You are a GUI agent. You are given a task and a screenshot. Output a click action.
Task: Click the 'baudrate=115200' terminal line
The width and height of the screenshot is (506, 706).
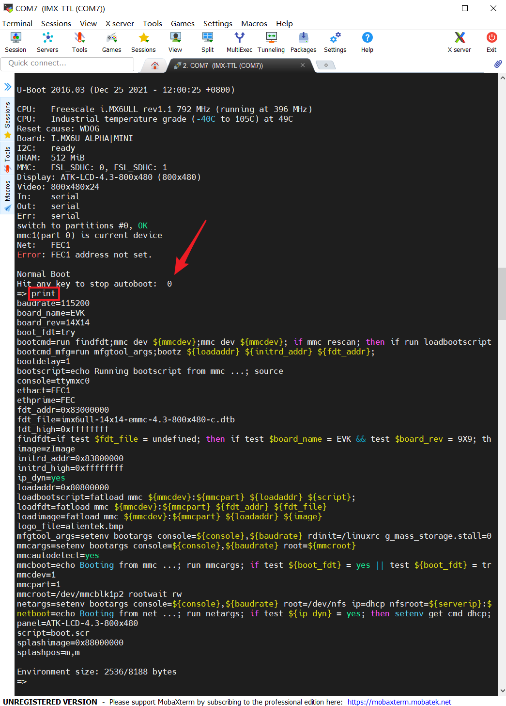(53, 303)
